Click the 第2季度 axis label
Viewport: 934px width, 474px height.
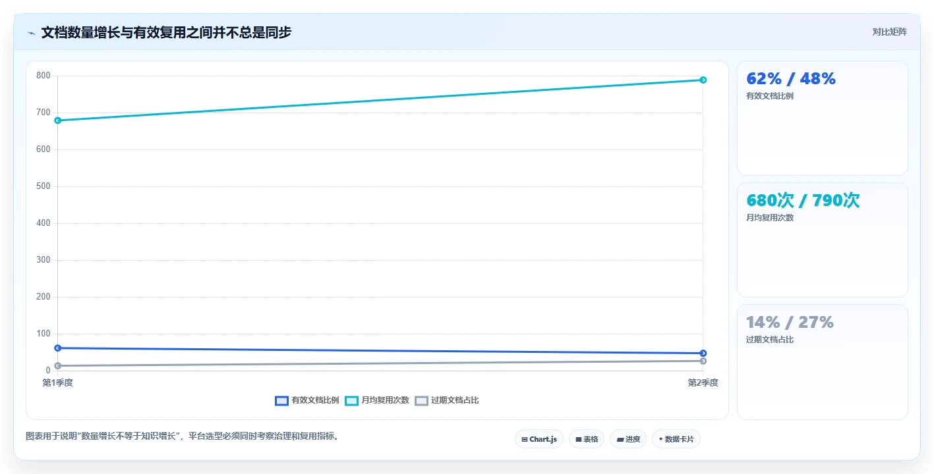(x=703, y=382)
